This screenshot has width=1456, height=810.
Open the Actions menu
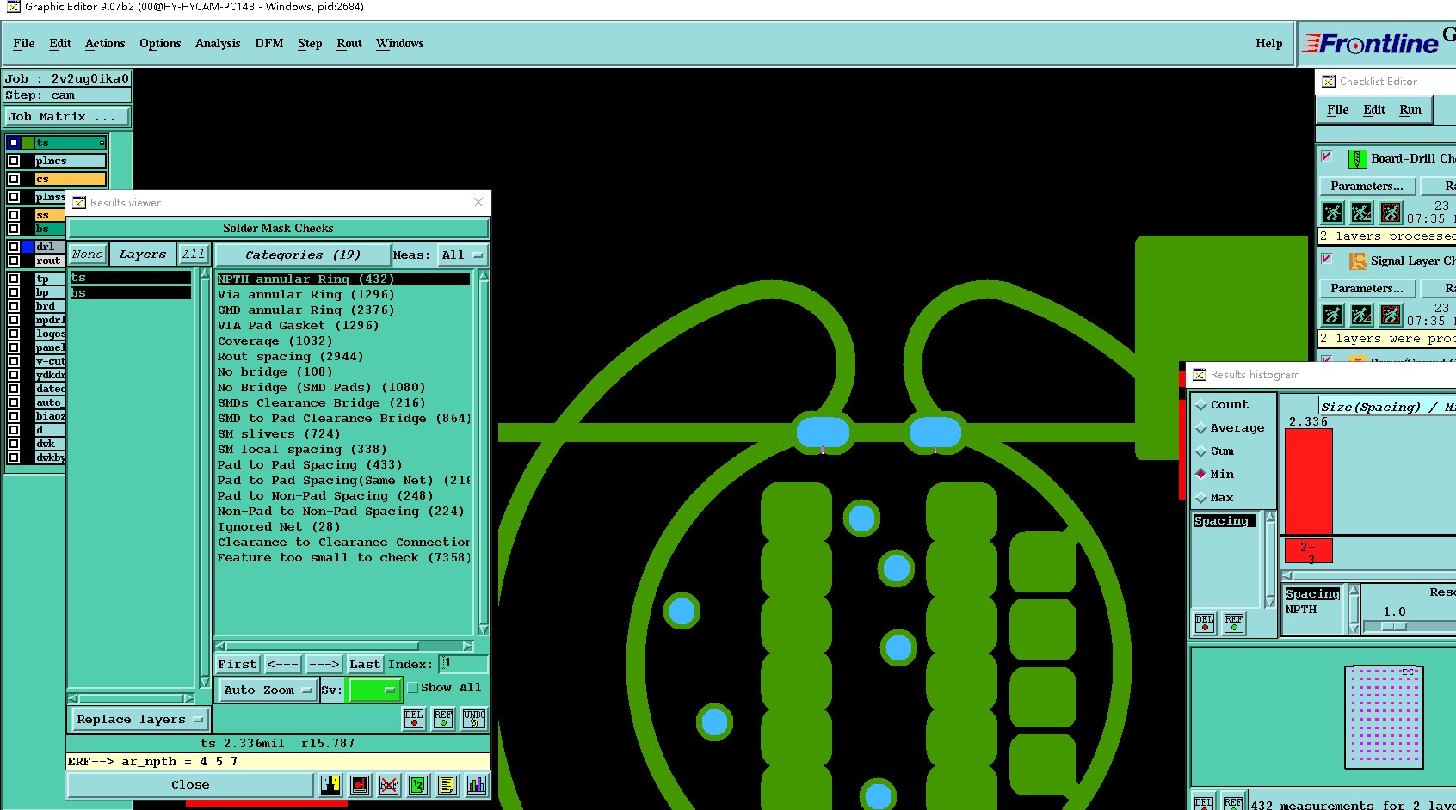(105, 44)
